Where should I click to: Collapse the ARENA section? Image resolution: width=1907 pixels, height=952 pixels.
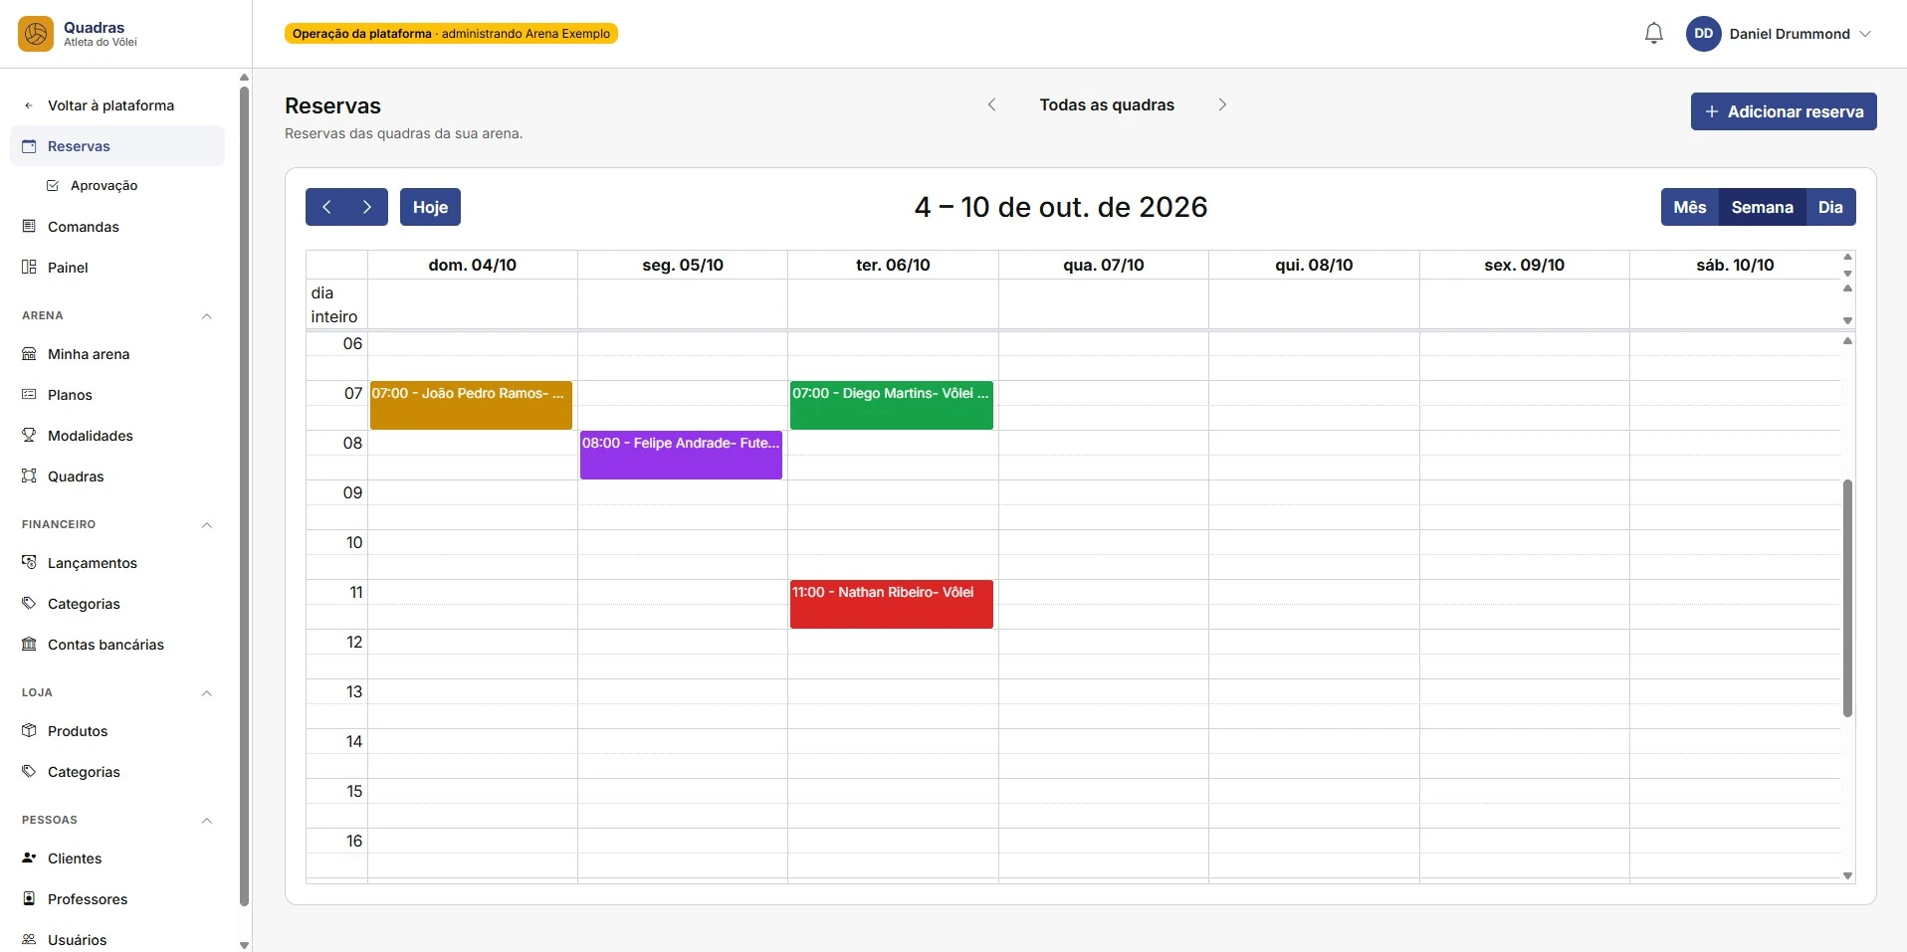(207, 316)
